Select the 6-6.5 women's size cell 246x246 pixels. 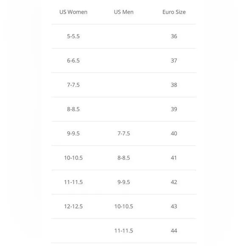coord(73,61)
